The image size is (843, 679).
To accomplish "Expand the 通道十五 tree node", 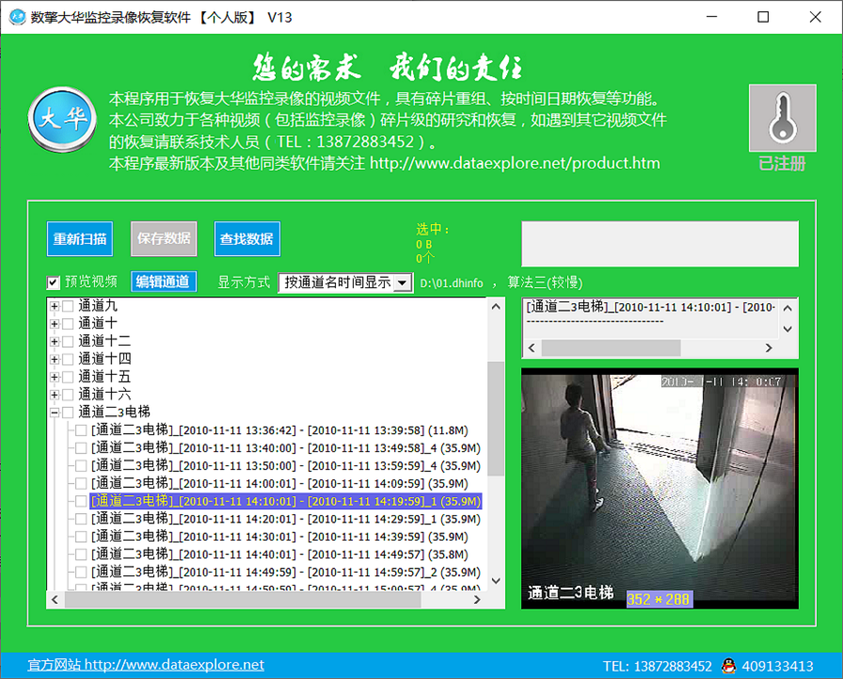I will (x=55, y=377).
